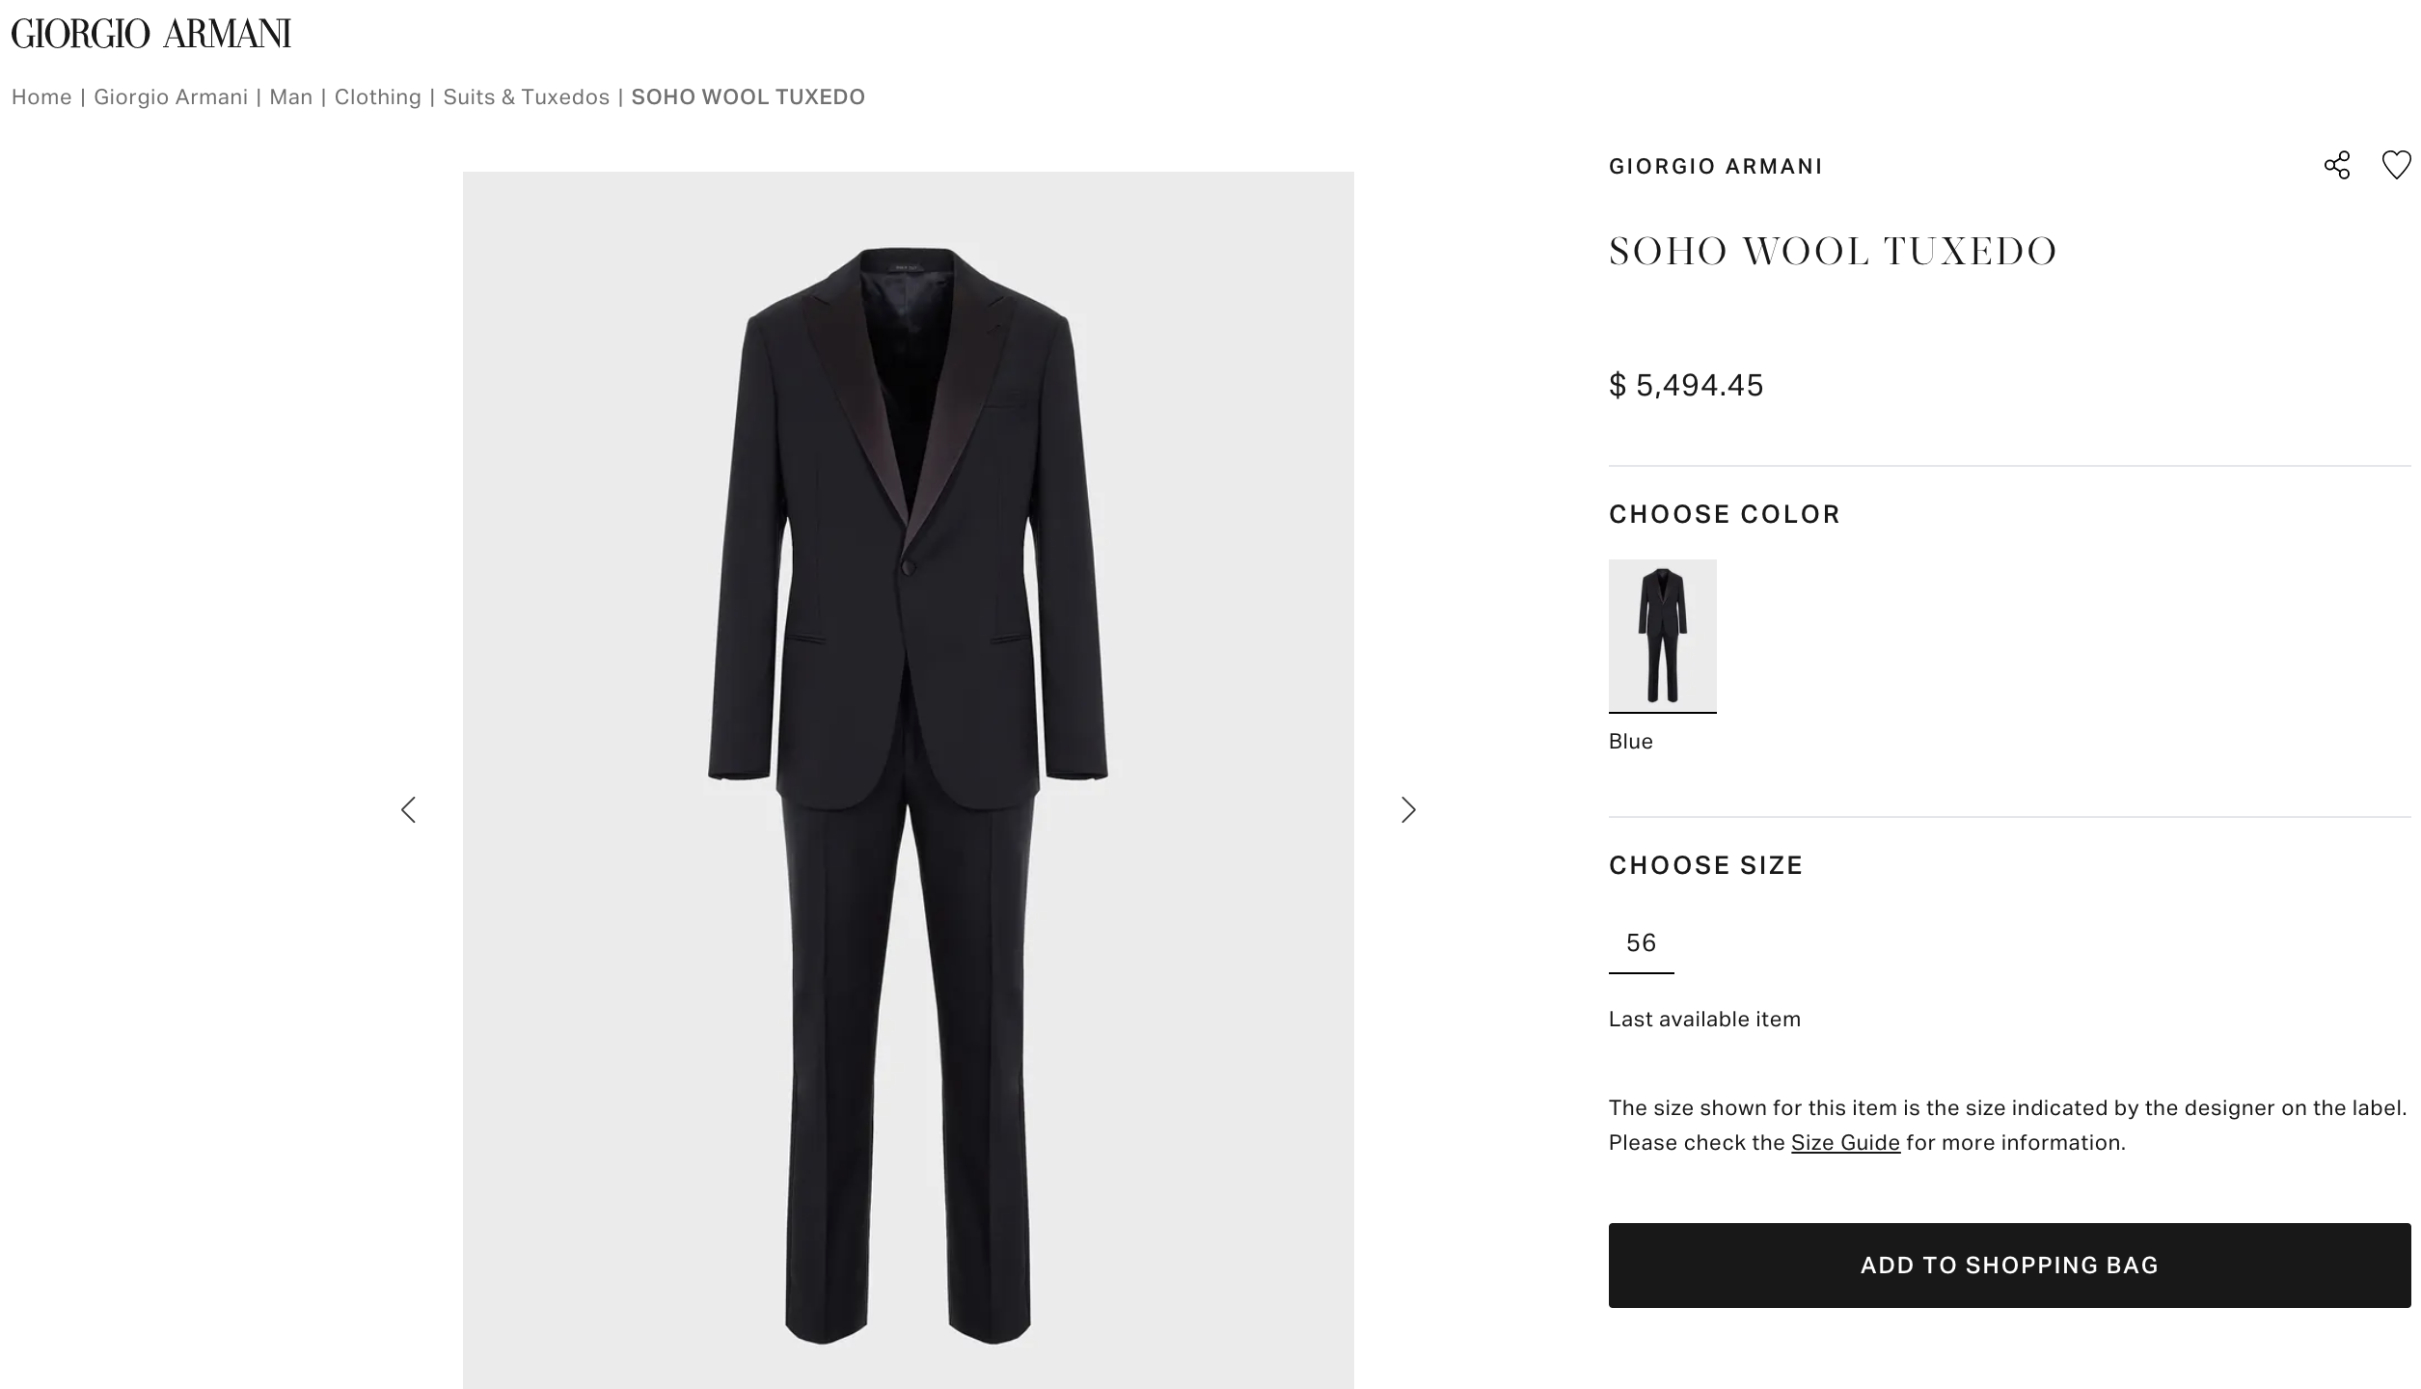Select SOHO WOOL TUXEDO breadcrumb entry
2421x1389 pixels.
pos(748,96)
